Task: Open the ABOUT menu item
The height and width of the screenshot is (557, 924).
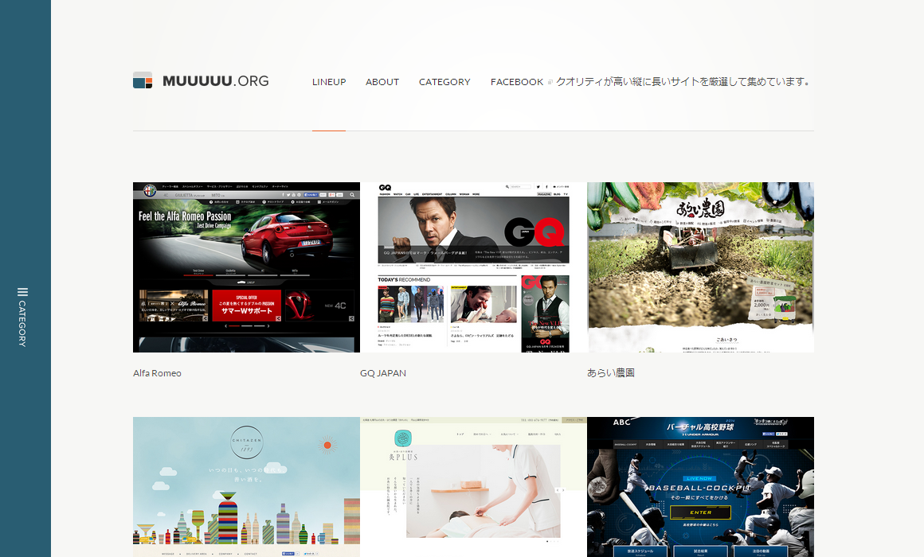Action: 382,82
